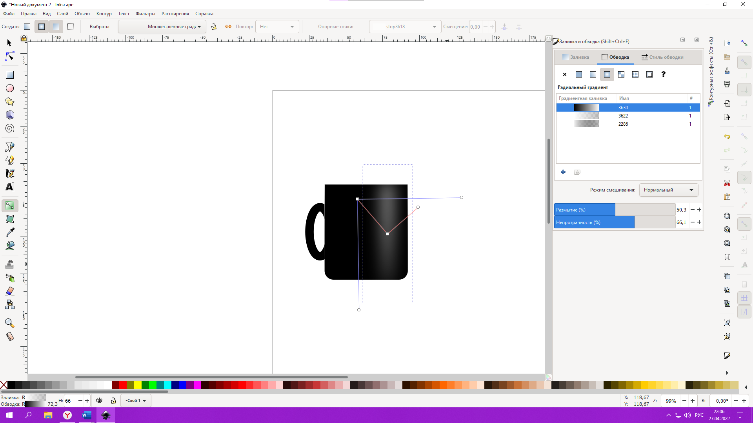753x423 pixels.
Task: Set stroke to pattern paint
Action: 635,74
